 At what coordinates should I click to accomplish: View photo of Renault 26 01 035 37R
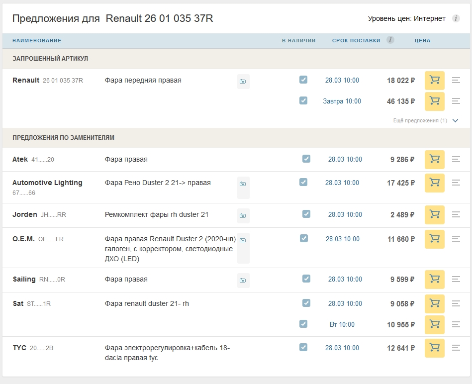point(243,82)
